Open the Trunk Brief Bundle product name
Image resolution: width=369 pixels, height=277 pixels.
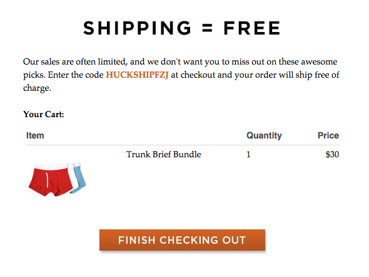pyautogui.click(x=164, y=154)
